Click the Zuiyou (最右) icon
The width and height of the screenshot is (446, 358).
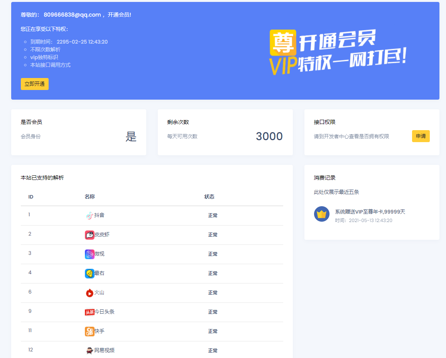(x=90, y=273)
